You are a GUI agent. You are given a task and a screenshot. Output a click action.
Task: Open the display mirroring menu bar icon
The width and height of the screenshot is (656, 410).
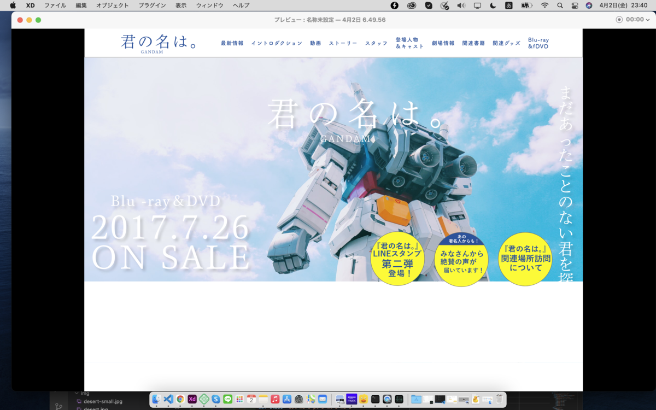(477, 5)
